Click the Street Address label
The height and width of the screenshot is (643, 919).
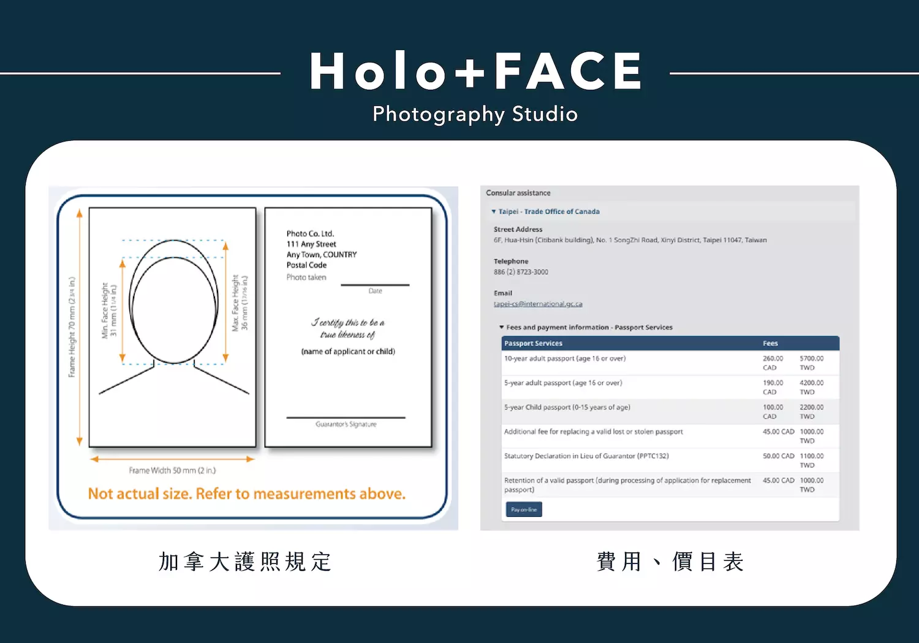518,230
